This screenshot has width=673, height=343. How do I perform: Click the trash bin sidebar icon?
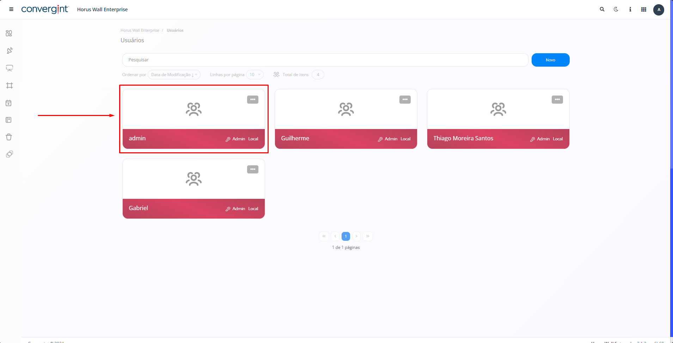(x=9, y=137)
